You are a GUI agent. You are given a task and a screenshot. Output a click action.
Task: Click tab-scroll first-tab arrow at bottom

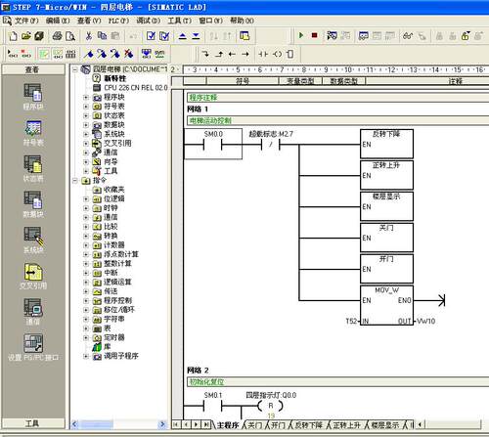click(x=176, y=424)
